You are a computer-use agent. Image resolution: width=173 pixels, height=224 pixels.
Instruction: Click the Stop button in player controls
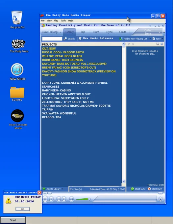tap(51, 199)
